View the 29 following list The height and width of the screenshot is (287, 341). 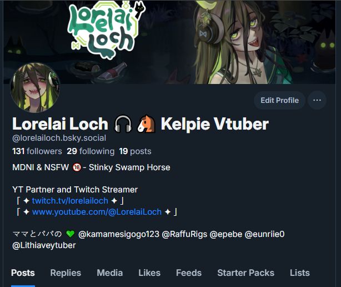(x=91, y=151)
